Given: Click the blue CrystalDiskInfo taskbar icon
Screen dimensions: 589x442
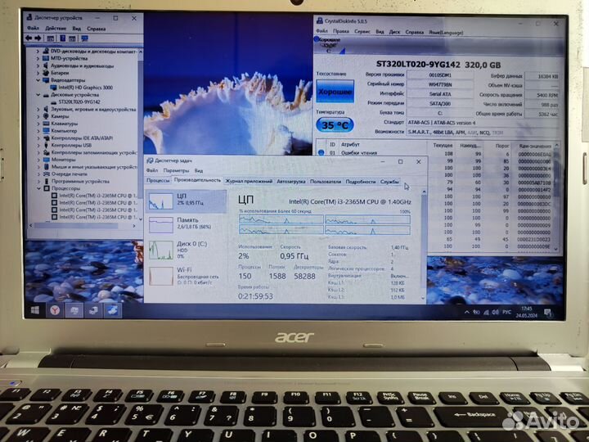Looking at the screenshot, I should pyautogui.click(x=113, y=310).
